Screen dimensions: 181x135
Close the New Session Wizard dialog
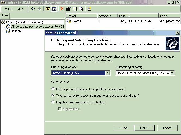178,33
